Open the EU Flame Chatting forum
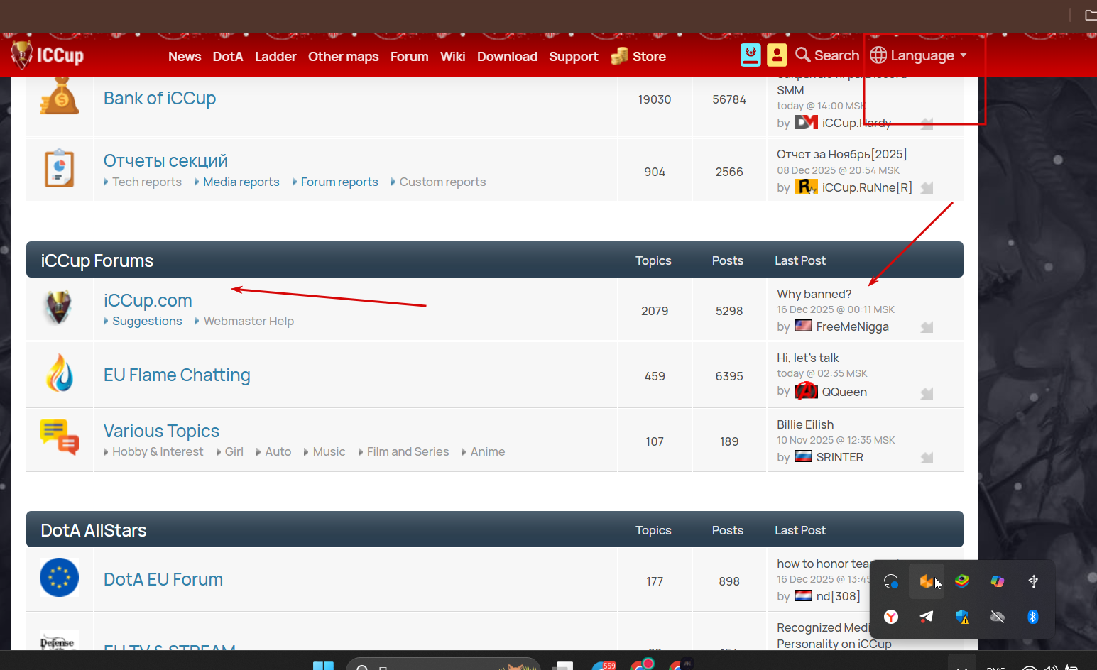This screenshot has height=670, width=1097. (x=177, y=375)
